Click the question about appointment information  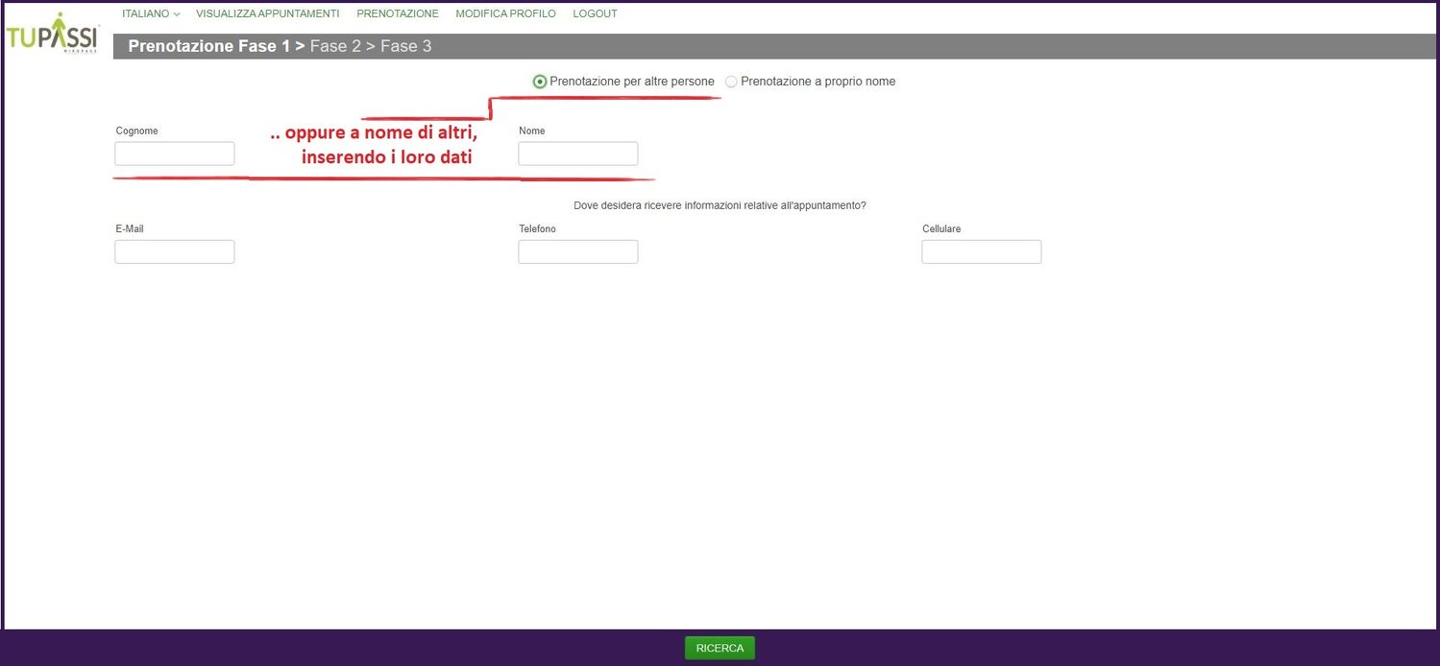pyautogui.click(x=720, y=205)
